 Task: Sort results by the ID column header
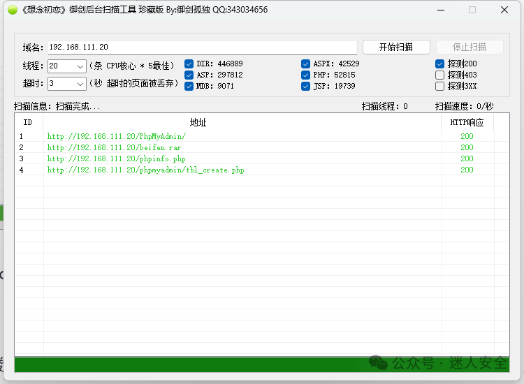pyautogui.click(x=29, y=123)
